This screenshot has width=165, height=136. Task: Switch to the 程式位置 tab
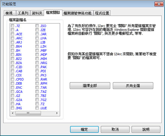pos(102,13)
